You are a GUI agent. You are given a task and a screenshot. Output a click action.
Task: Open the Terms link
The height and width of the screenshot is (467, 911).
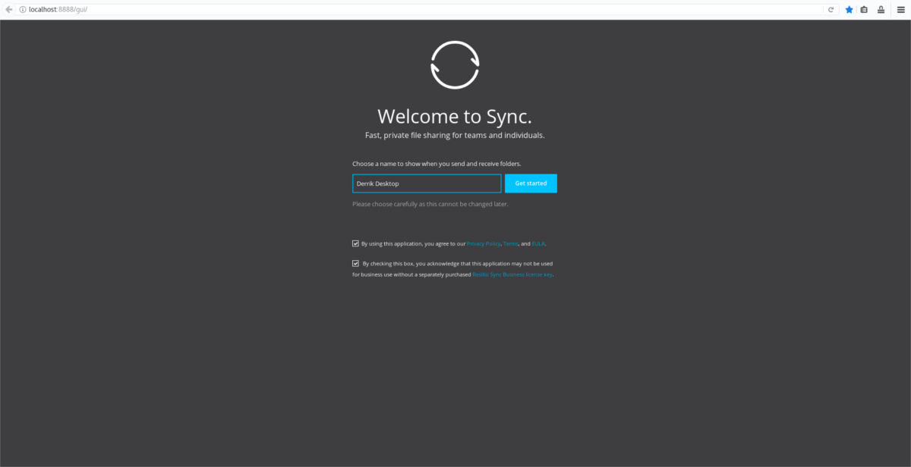(511, 244)
